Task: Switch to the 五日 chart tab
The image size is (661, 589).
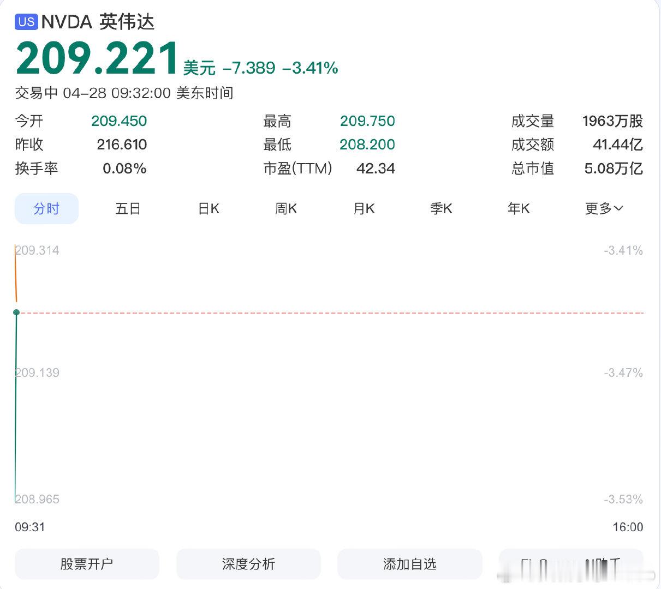Action: (128, 208)
